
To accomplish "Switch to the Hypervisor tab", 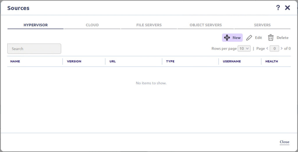I will click(36, 25).
